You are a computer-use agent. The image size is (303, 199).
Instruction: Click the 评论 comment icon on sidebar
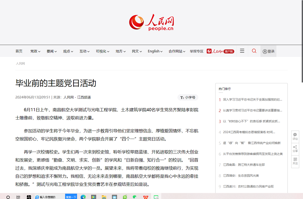tap(295, 137)
